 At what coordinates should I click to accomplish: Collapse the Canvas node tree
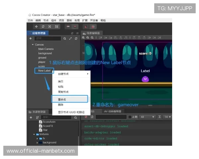click(33, 44)
